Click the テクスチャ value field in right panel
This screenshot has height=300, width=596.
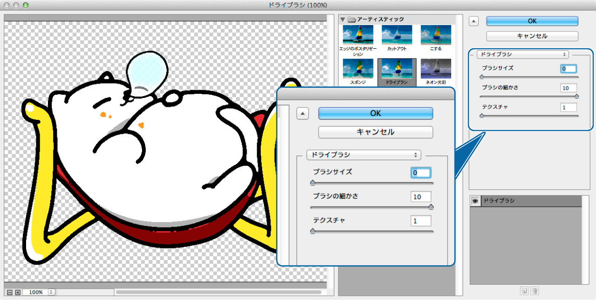pos(569,107)
